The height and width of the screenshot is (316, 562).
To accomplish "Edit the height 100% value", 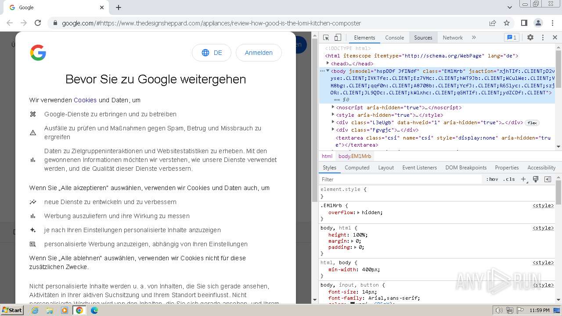I will point(360,235).
